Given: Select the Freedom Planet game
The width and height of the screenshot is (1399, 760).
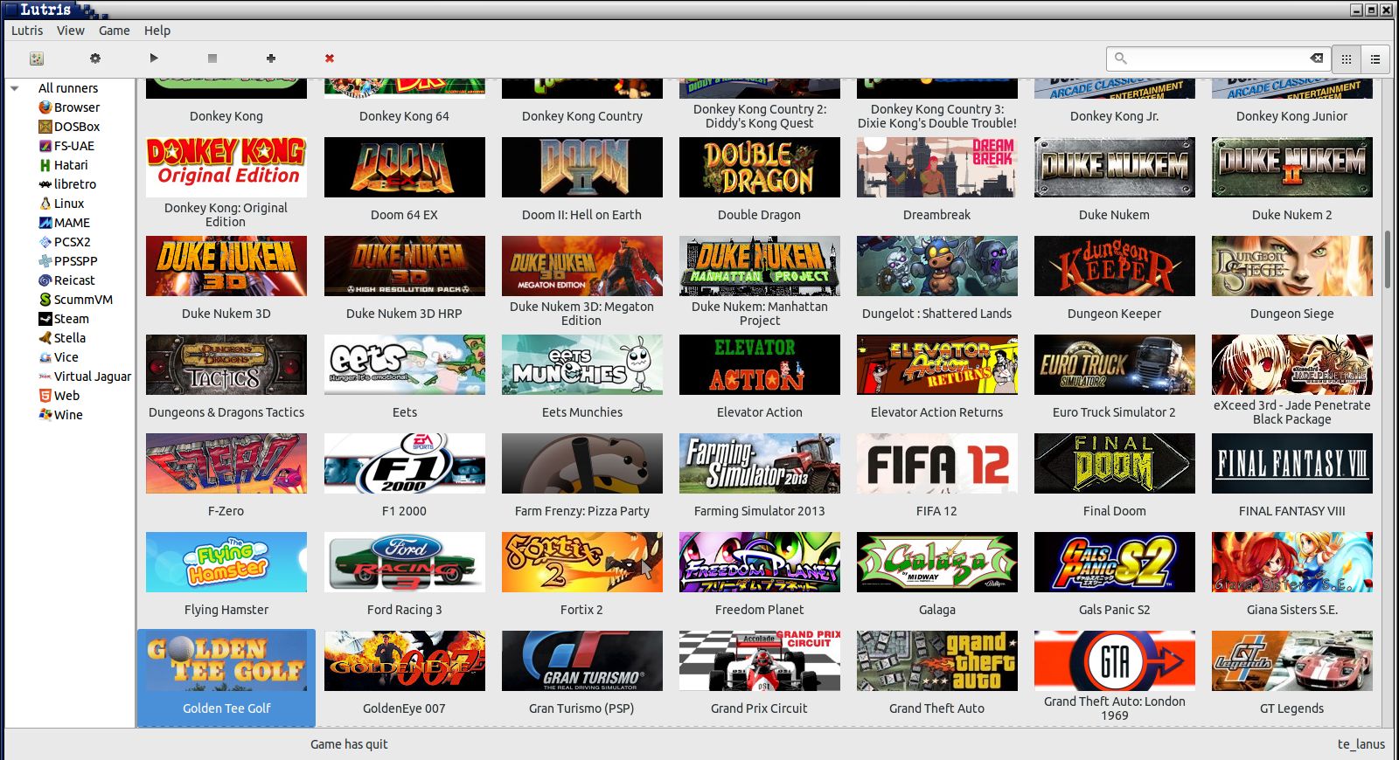Looking at the screenshot, I should click(759, 575).
